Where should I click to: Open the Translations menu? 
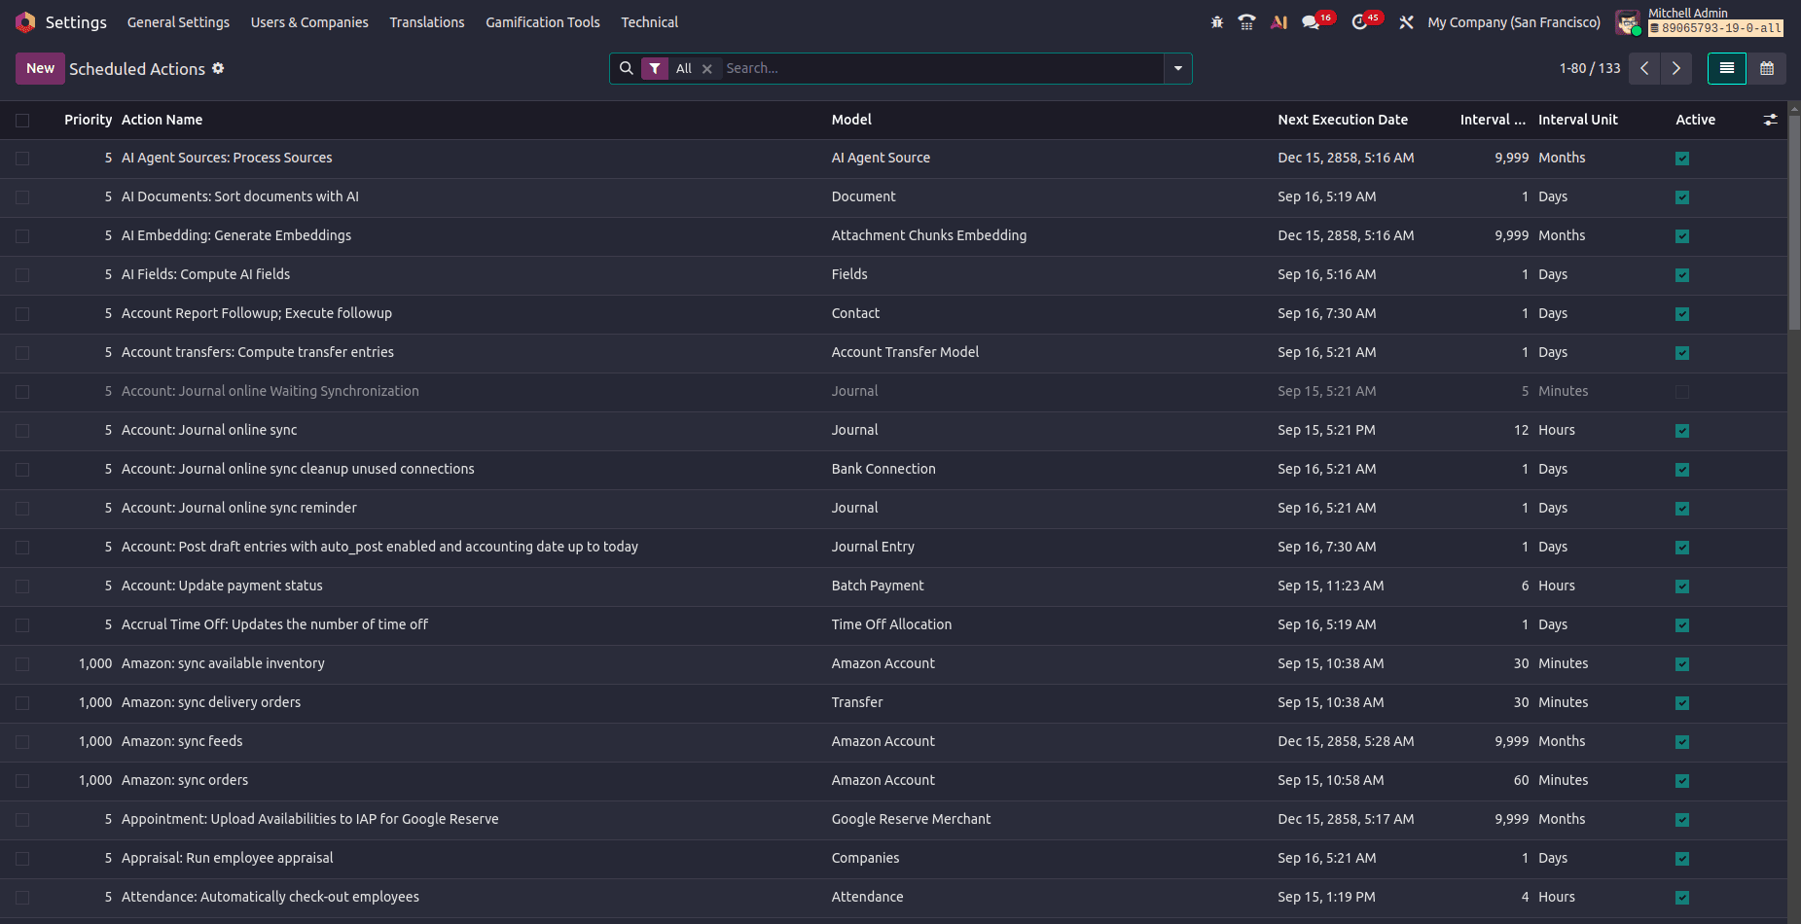pyautogui.click(x=427, y=22)
